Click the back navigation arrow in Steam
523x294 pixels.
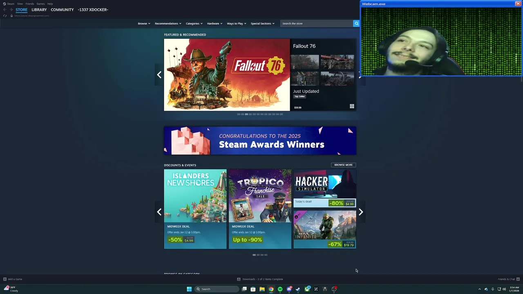[x=4, y=10]
